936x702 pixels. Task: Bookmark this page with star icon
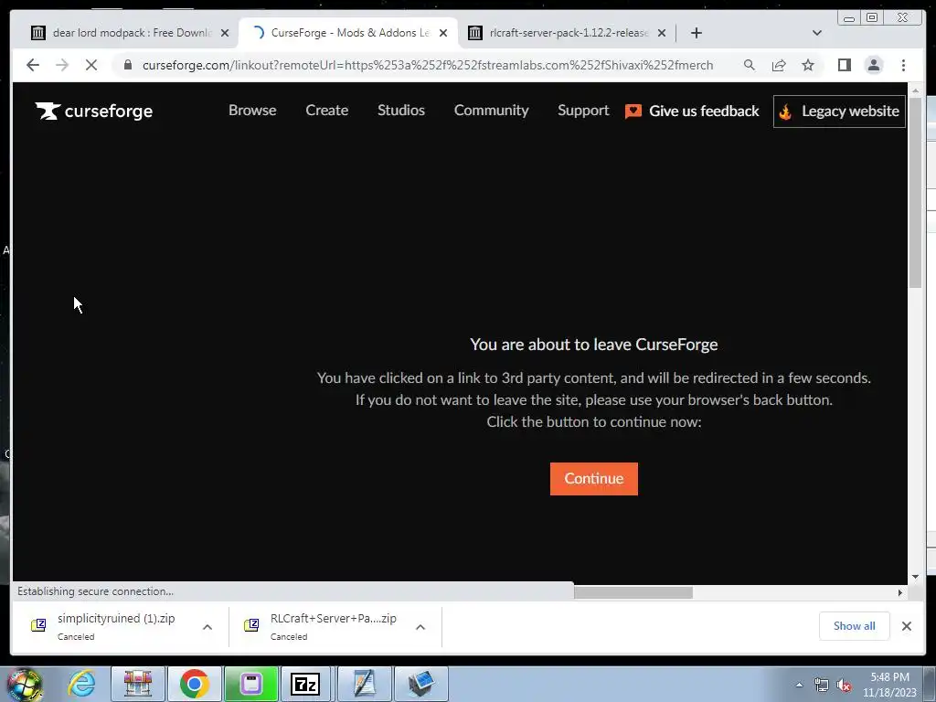pos(808,65)
